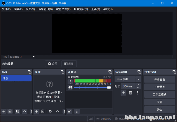Open desktop audio three-dot options menu
This screenshot has width=177, height=122.
pyautogui.click(x=70, y=82)
